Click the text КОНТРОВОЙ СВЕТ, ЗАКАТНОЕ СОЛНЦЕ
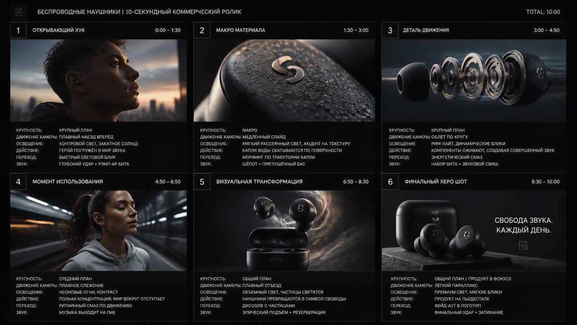577x325 pixels. click(x=99, y=143)
